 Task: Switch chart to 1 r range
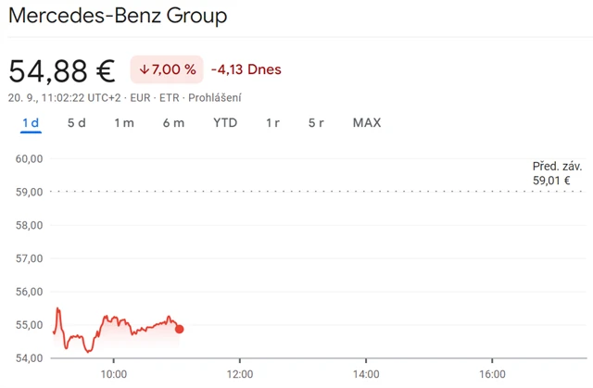coord(272,123)
